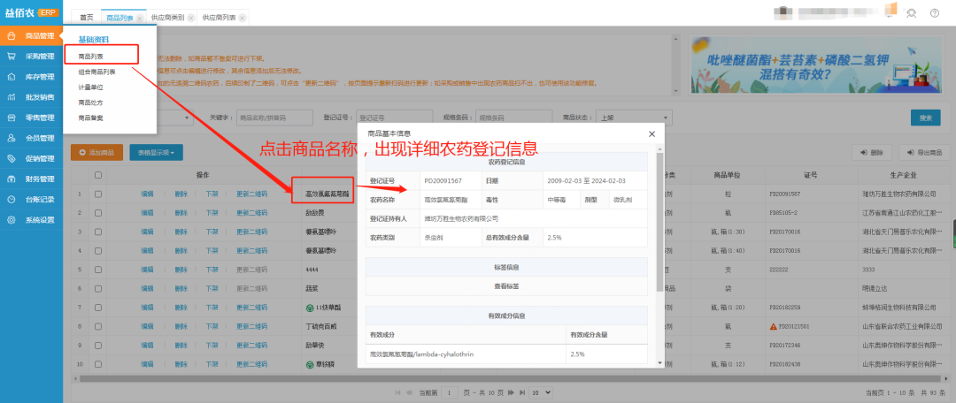The width and height of the screenshot is (956, 403).
Task: Click 查看标签 link in the dialog
Action: pos(506,285)
